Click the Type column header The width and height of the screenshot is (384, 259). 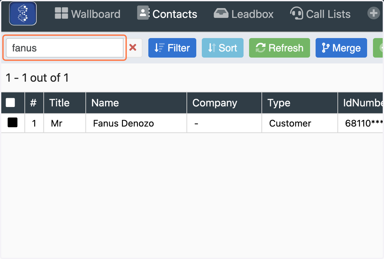(x=300, y=103)
